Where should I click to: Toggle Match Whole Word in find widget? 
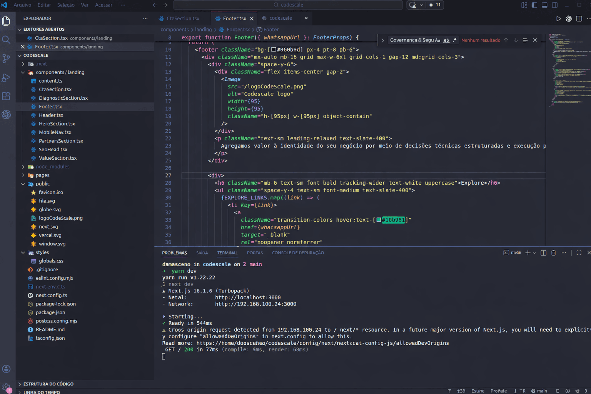446,40
